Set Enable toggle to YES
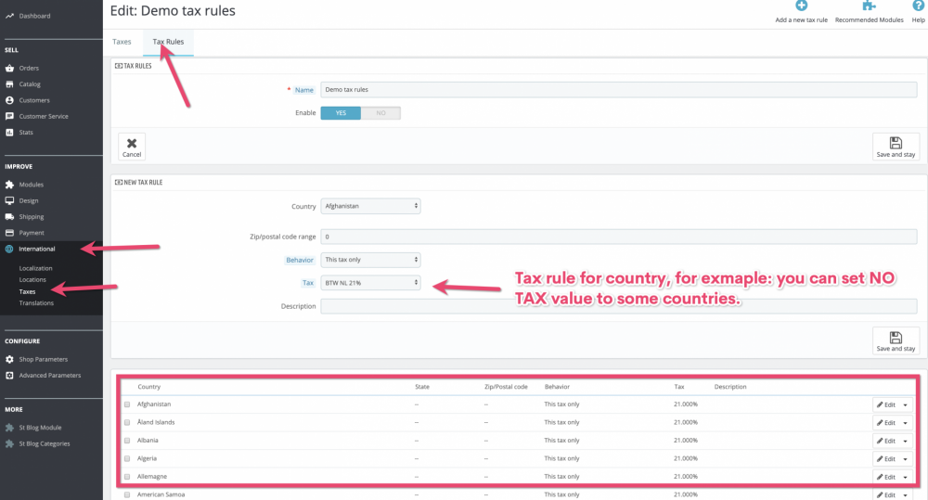 (x=341, y=113)
